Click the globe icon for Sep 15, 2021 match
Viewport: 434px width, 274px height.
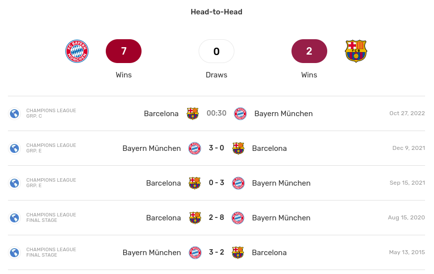click(x=14, y=183)
